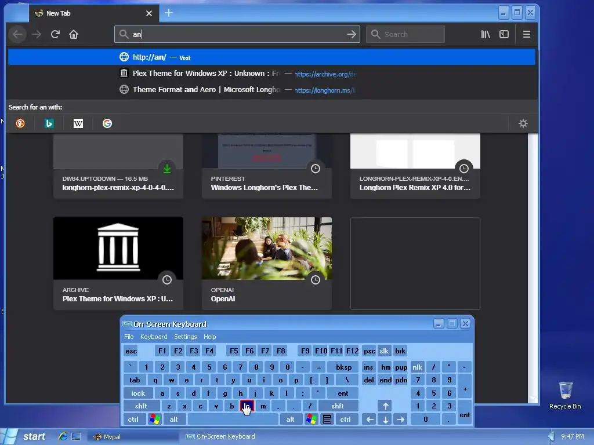
Task: Choose Plex Theme for Windows XP suggestion
Action: [271, 74]
